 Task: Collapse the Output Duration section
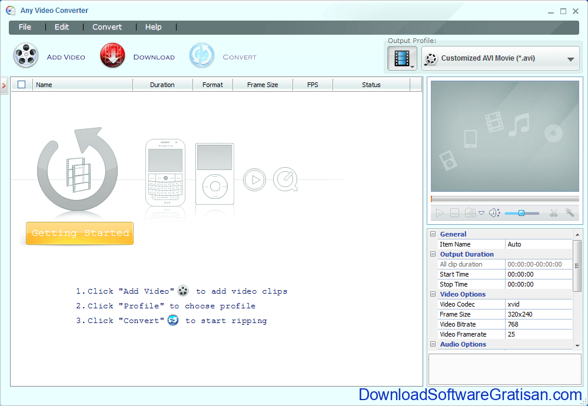pyautogui.click(x=433, y=254)
